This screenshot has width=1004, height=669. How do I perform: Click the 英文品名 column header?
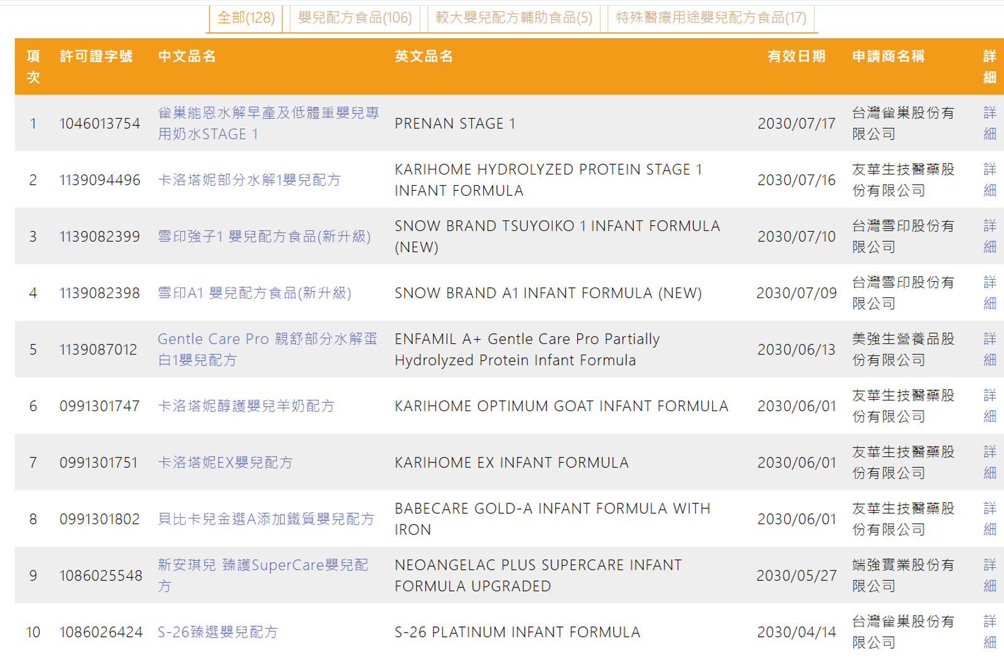[x=424, y=56]
